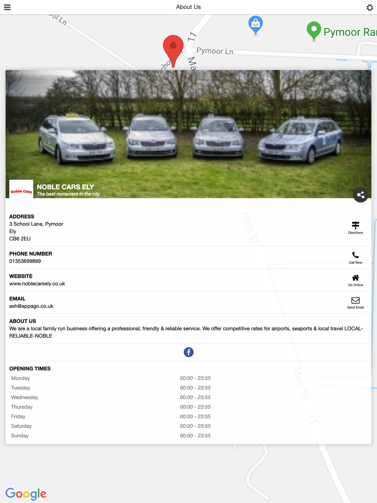Click the Ely address line
Image resolution: width=377 pixels, height=503 pixels.
click(x=13, y=232)
